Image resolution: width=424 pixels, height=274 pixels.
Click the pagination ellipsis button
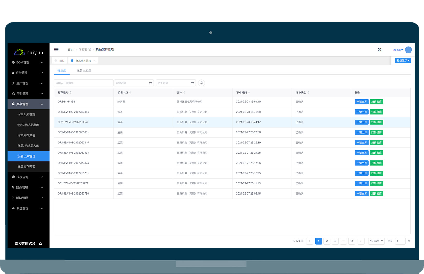coord(343,241)
